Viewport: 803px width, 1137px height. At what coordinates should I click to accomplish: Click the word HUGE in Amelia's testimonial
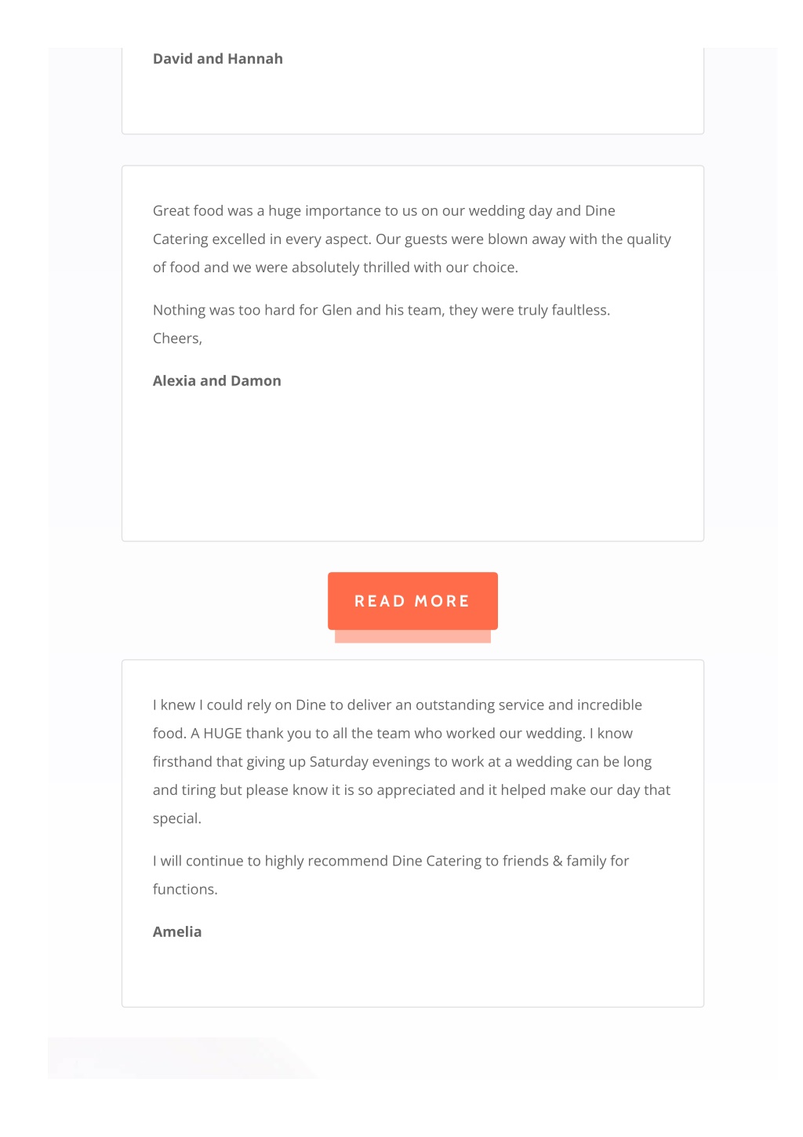[x=223, y=733]
